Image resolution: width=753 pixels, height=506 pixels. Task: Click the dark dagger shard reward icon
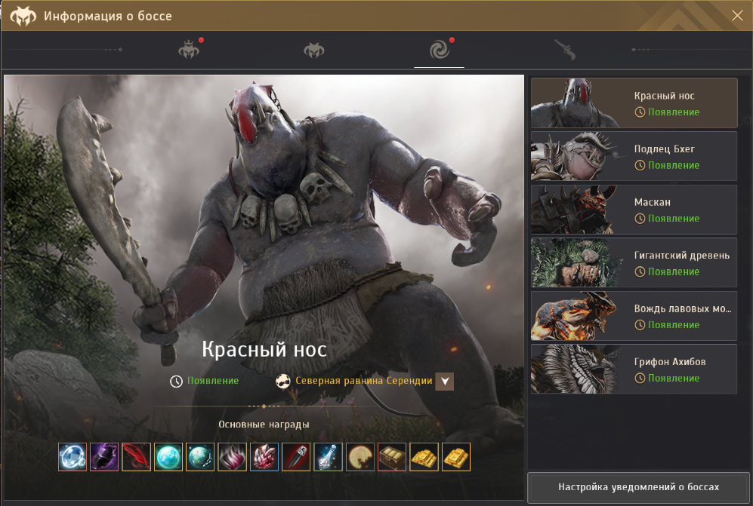pyautogui.click(x=296, y=457)
